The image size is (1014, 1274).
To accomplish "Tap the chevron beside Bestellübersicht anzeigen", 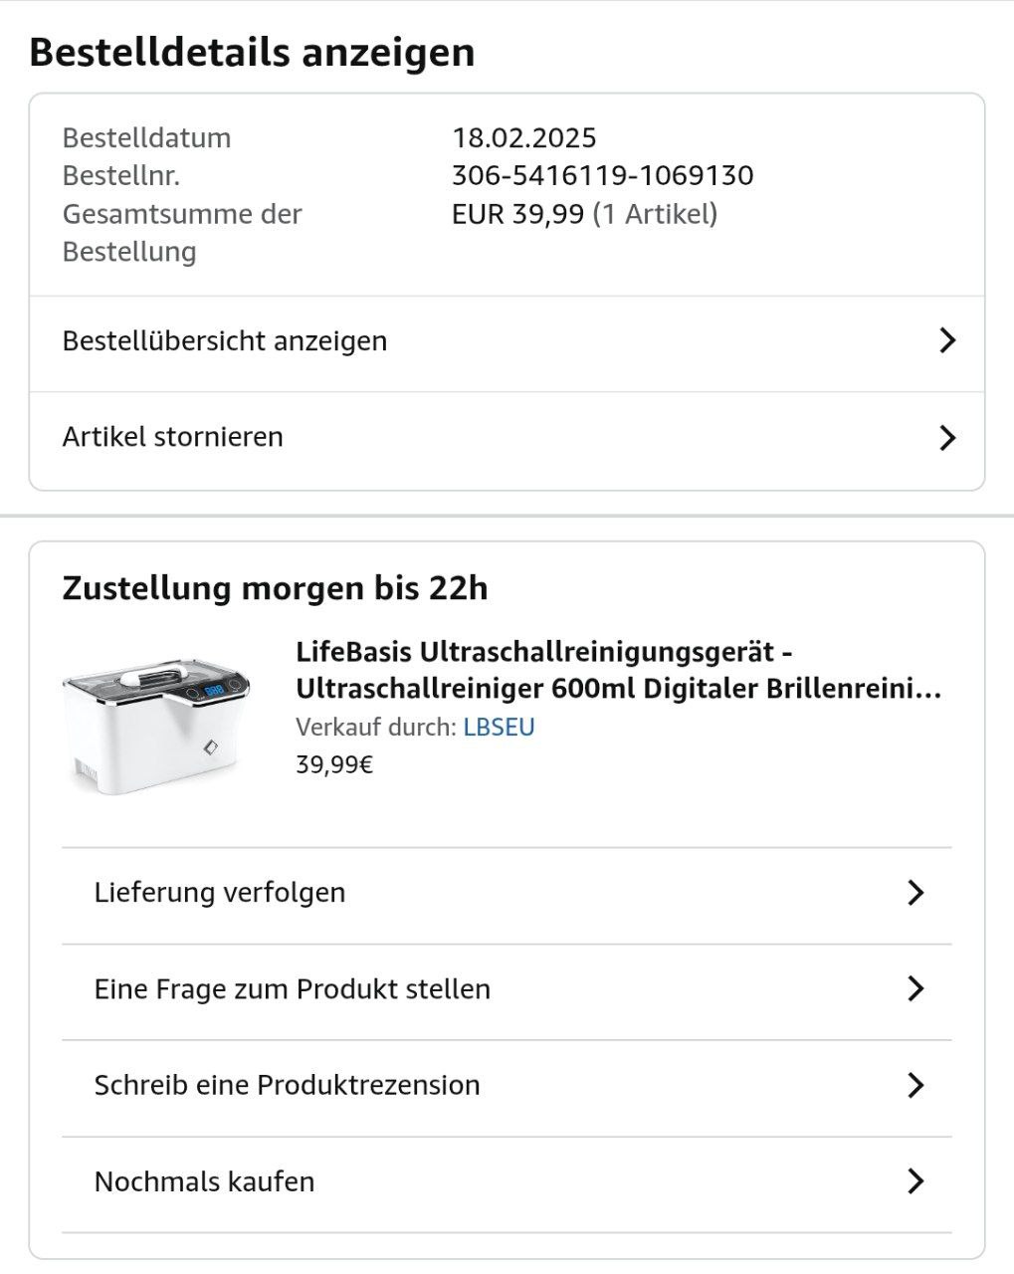I will (946, 341).
